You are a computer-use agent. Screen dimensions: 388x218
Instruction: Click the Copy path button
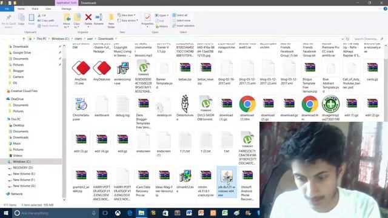[46, 20]
